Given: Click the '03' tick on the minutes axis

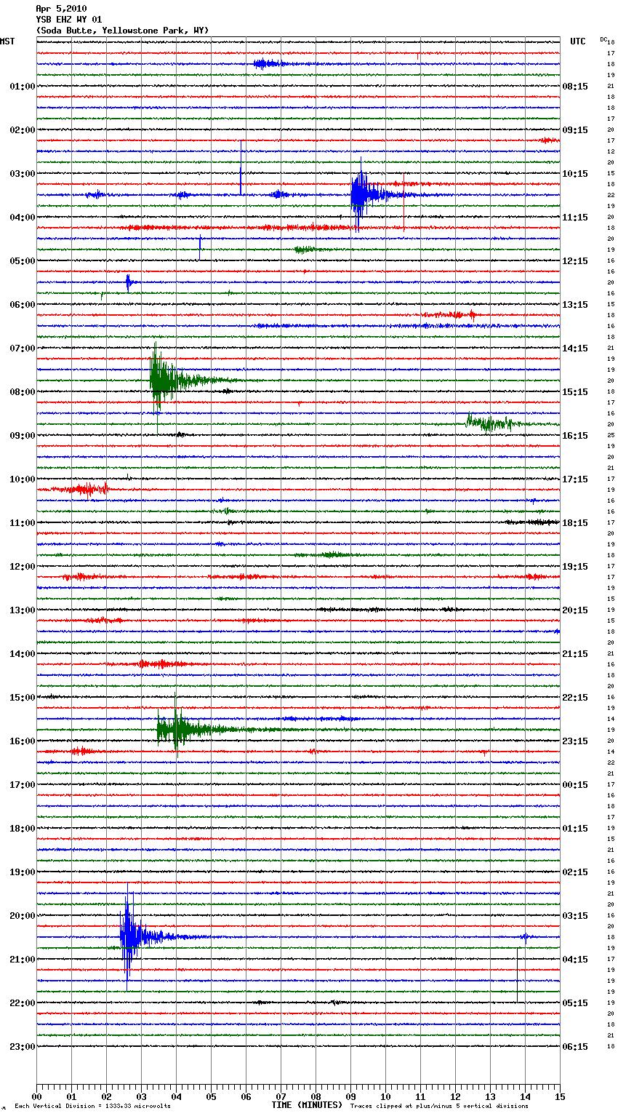Looking at the screenshot, I should pos(141,1096).
